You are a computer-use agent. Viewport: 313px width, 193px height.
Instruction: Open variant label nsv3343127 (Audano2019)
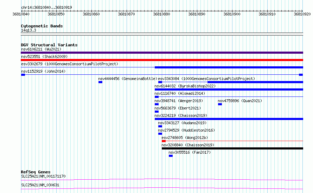pos(182,123)
